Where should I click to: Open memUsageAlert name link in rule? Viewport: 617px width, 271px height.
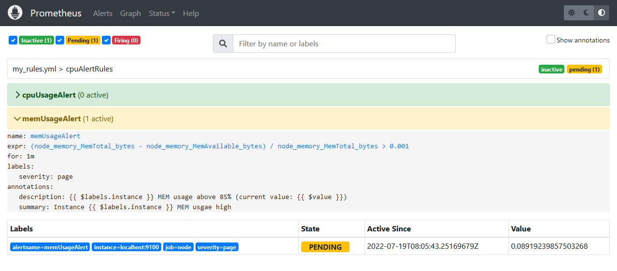point(56,136)
